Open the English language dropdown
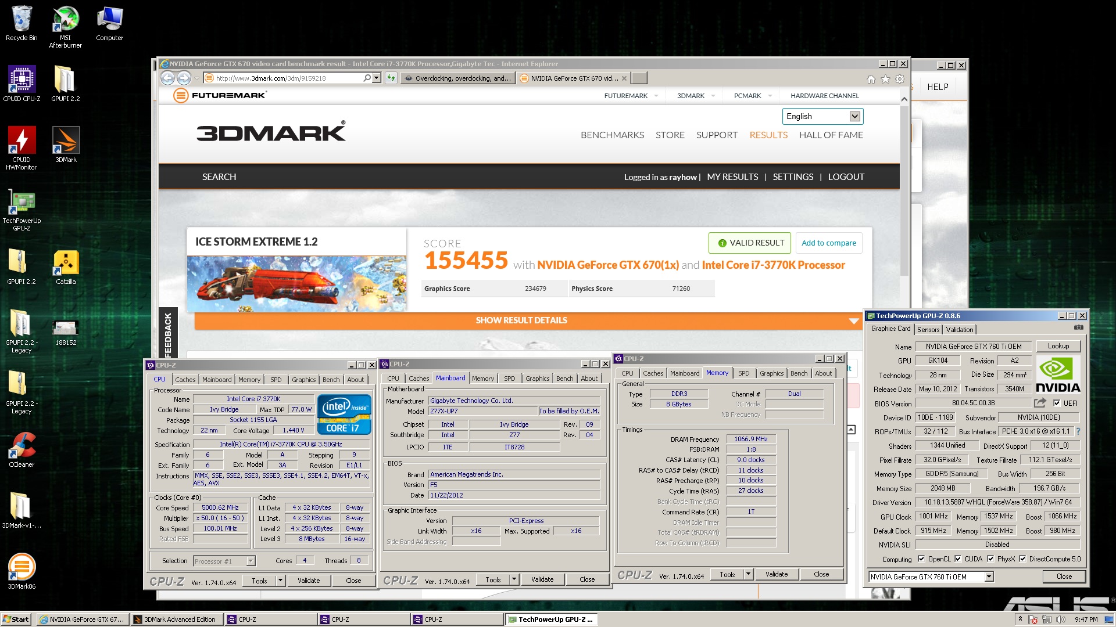 click(822, 116)
